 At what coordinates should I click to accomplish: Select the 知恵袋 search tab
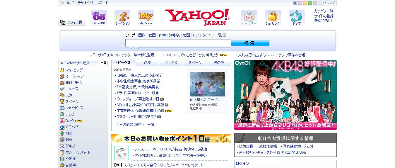tap(174, 35)
